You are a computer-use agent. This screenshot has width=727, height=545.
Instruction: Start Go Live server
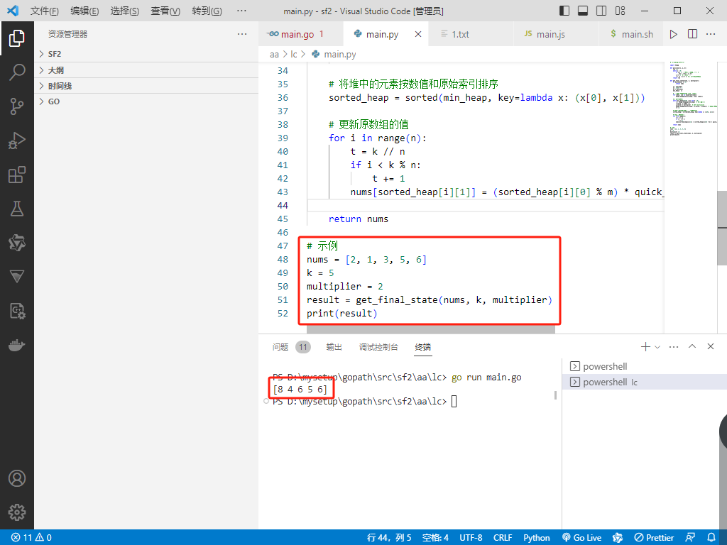(x=582, y=538)
